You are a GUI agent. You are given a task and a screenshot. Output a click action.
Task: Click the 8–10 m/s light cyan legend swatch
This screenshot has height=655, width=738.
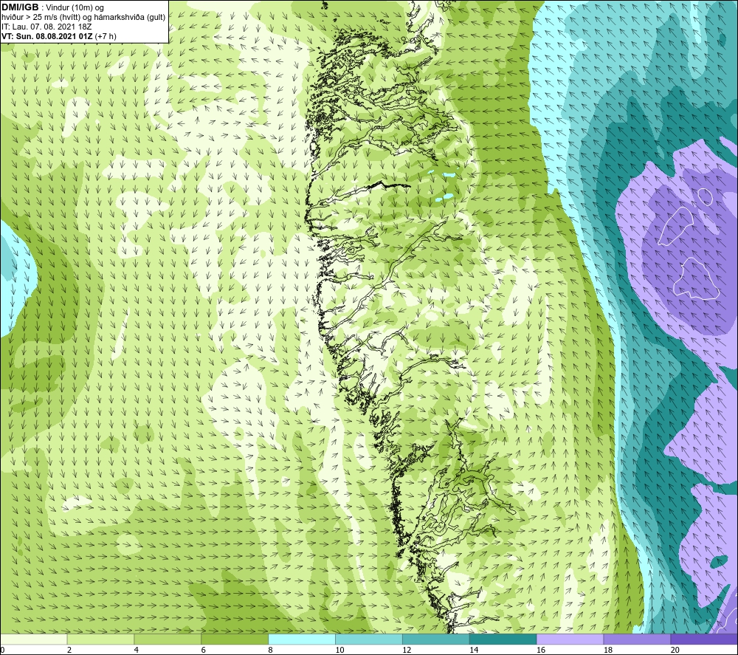(302, 639)
